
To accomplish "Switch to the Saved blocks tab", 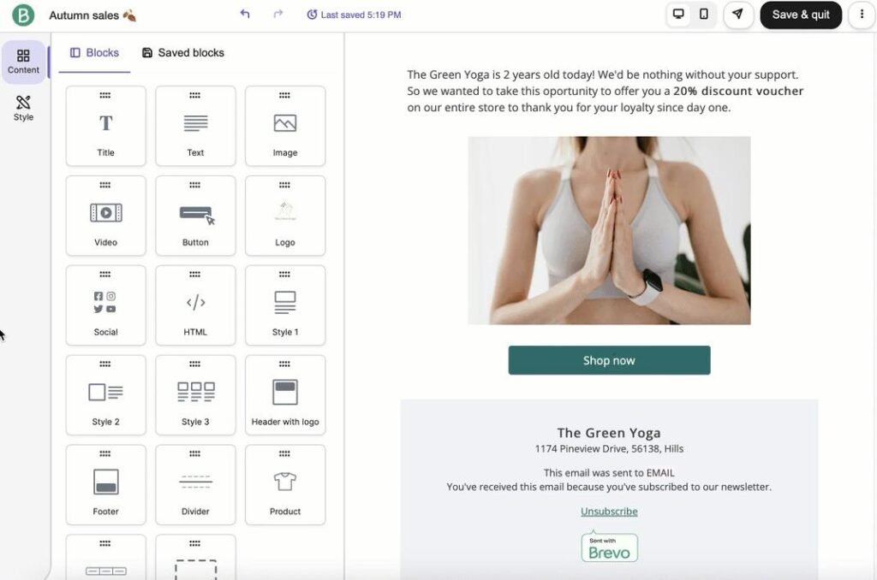I will click(182, 52).
